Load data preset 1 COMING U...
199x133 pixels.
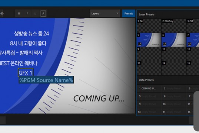point(149,88)
